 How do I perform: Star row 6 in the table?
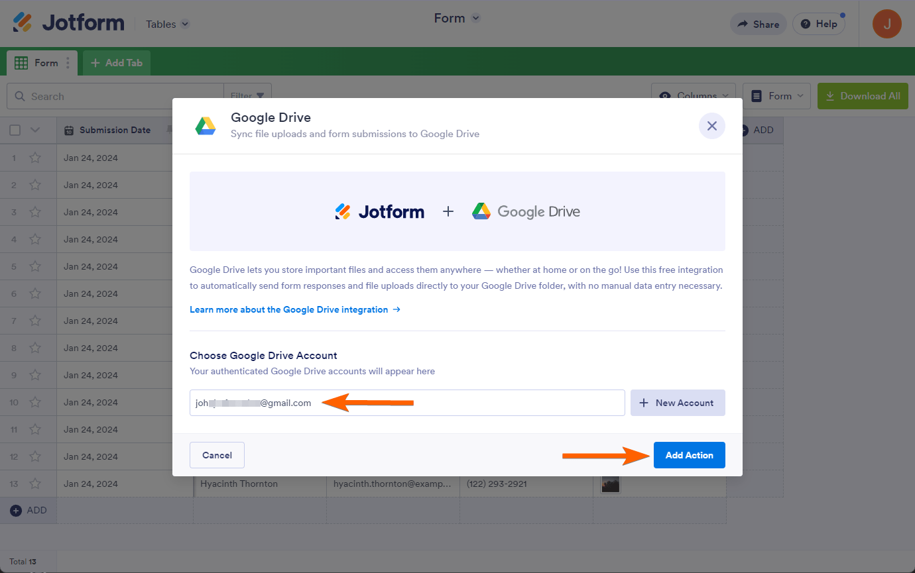(x=35, y=293)
